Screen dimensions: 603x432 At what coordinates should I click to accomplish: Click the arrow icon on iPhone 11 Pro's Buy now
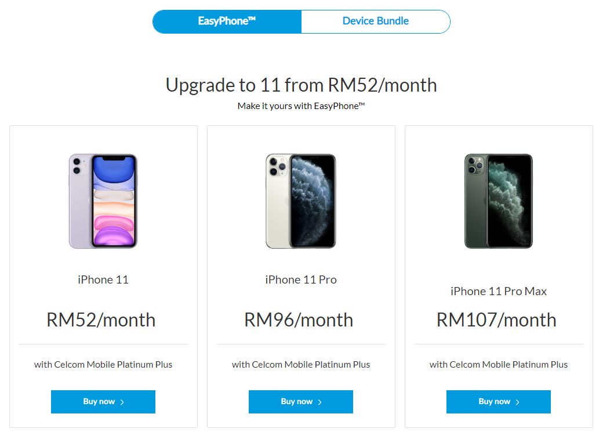pyautogui.click(x=320, y=402)
